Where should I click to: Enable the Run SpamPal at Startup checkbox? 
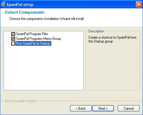click(13, 43)
